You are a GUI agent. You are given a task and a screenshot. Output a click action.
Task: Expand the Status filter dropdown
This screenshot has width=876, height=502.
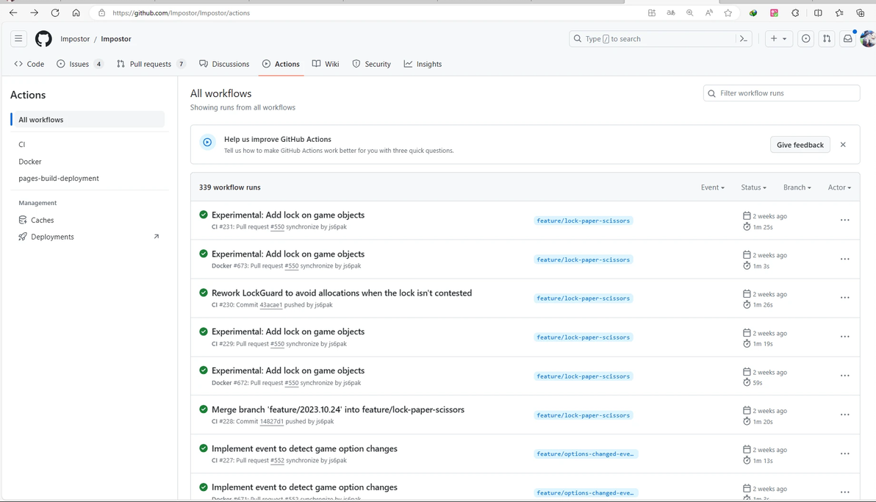pos(753,187)
